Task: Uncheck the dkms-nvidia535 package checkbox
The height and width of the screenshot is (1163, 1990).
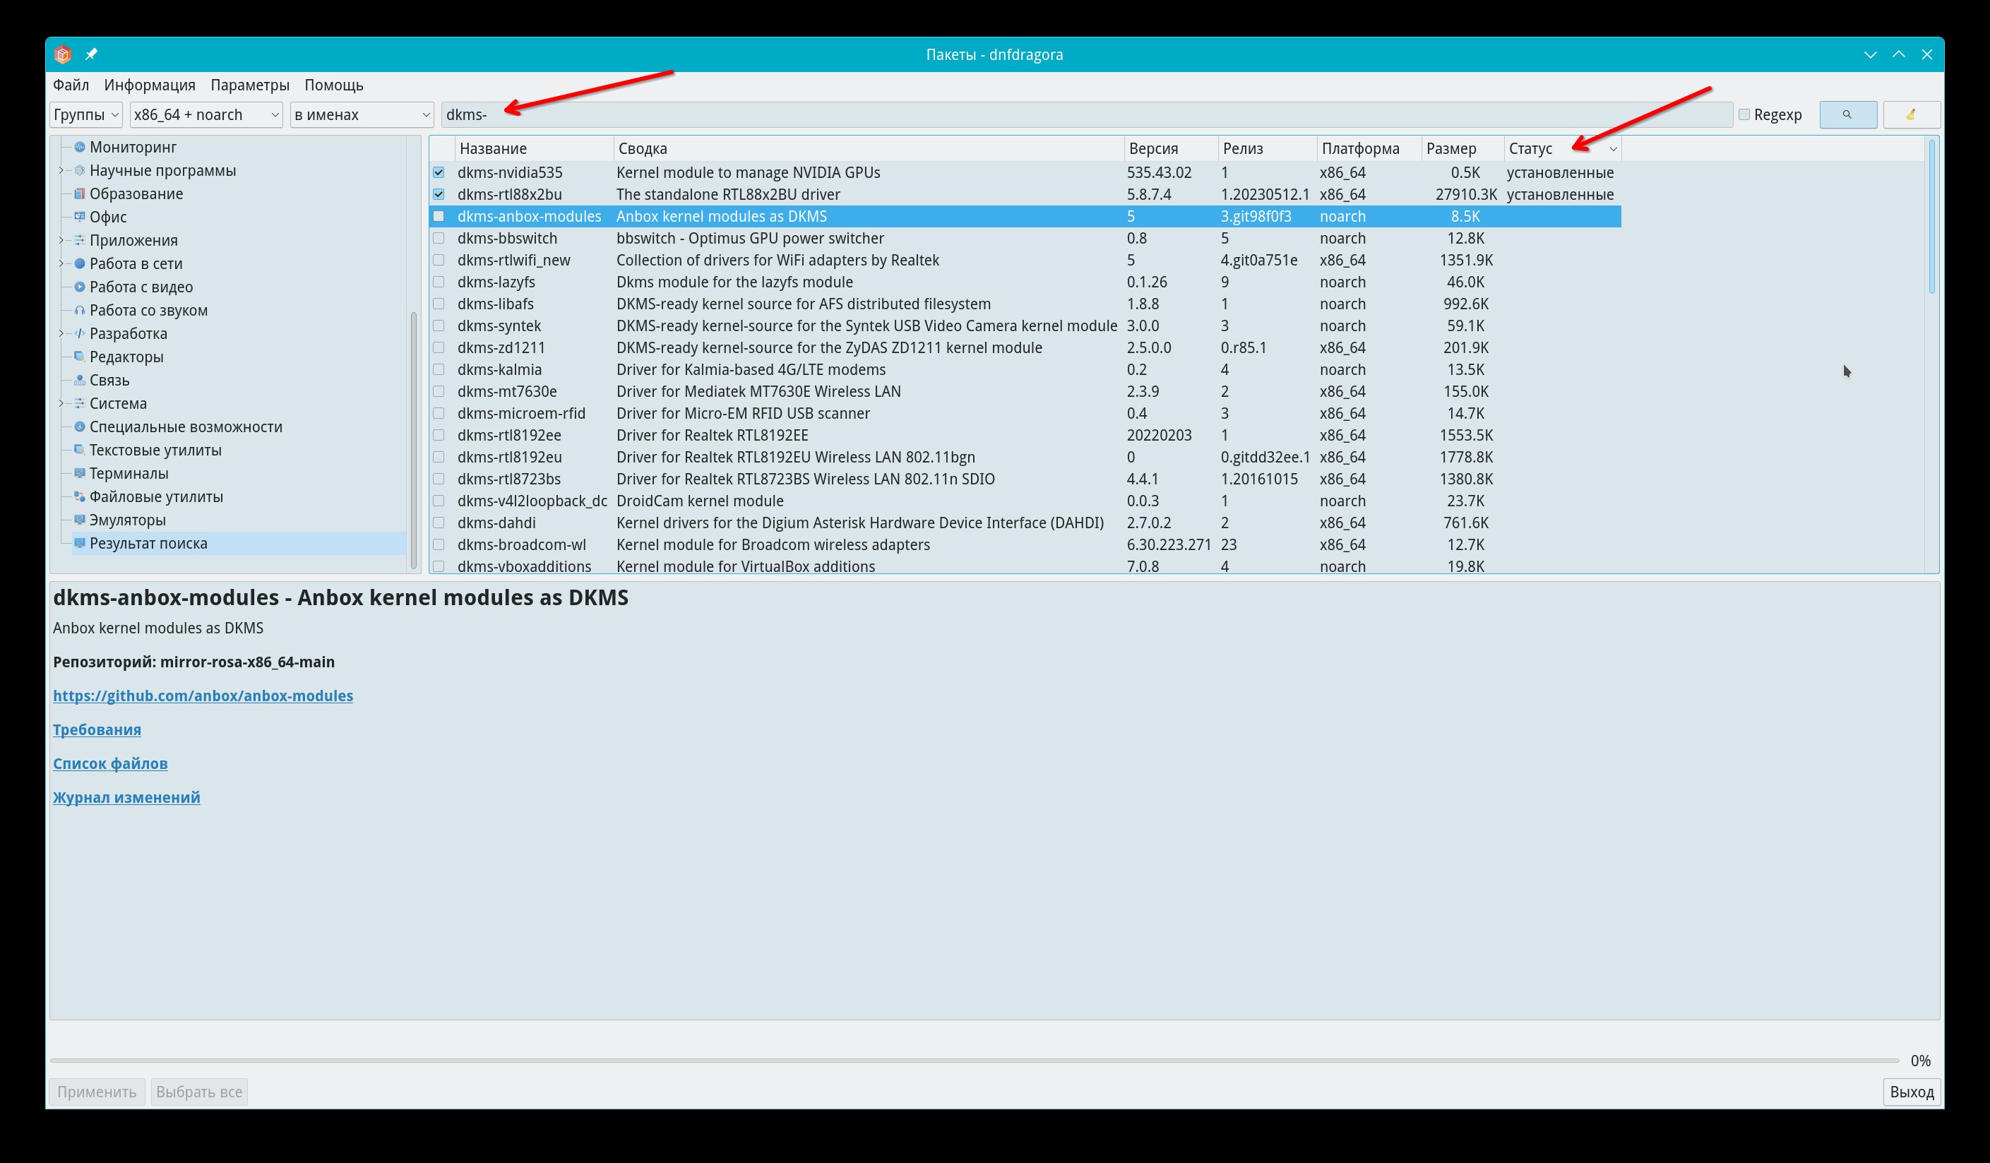Action: (439, 172)
